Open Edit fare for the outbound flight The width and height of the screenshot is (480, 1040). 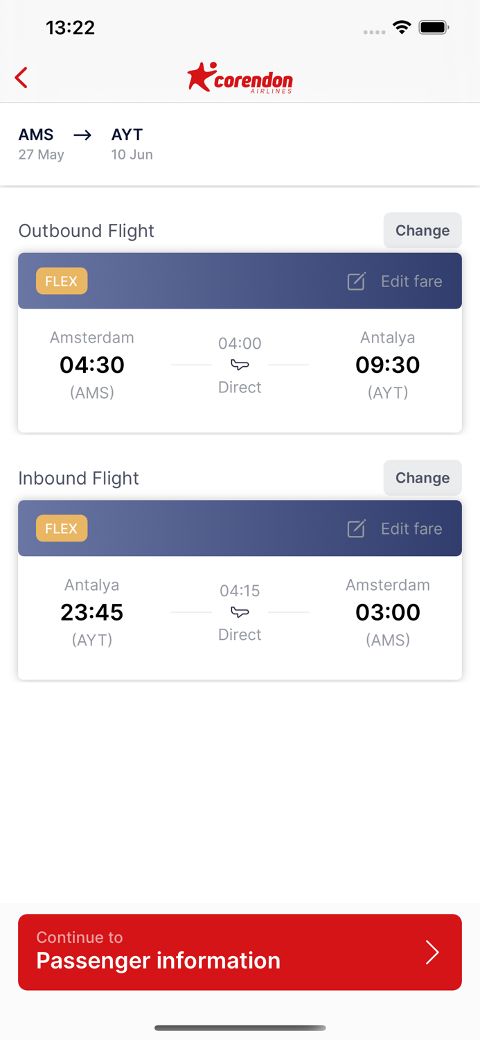point(411,281)
